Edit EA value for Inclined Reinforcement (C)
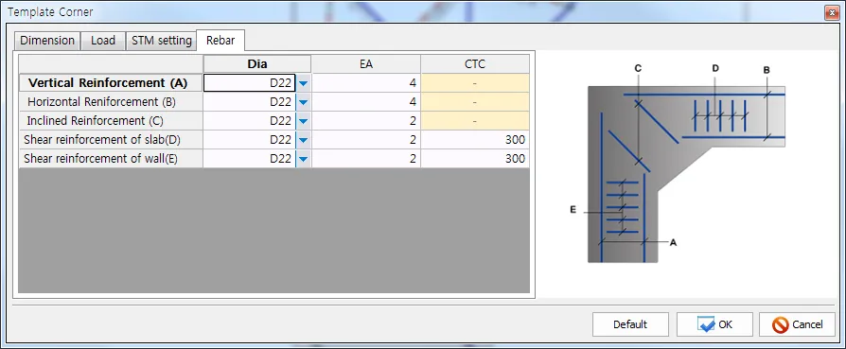The height and width of the screenshot is (349, 846). tap(366, 121)
